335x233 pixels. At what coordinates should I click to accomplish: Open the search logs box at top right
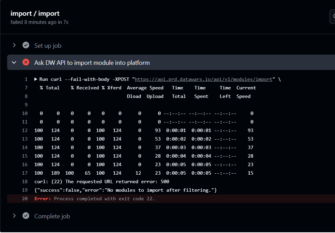coord(332,16)
